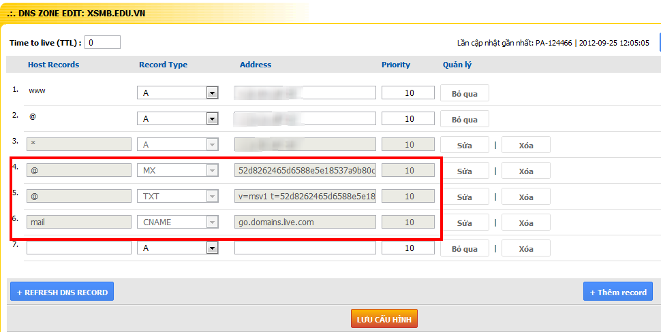Delete the mail CNAME record
The image size is (661, 332).
pyautogui.click(x=525, y=222)
